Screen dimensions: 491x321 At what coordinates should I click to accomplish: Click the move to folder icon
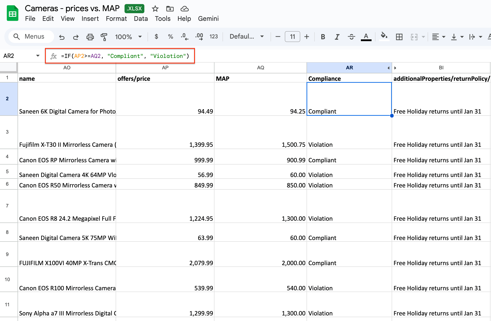click(x=170, y=9)
